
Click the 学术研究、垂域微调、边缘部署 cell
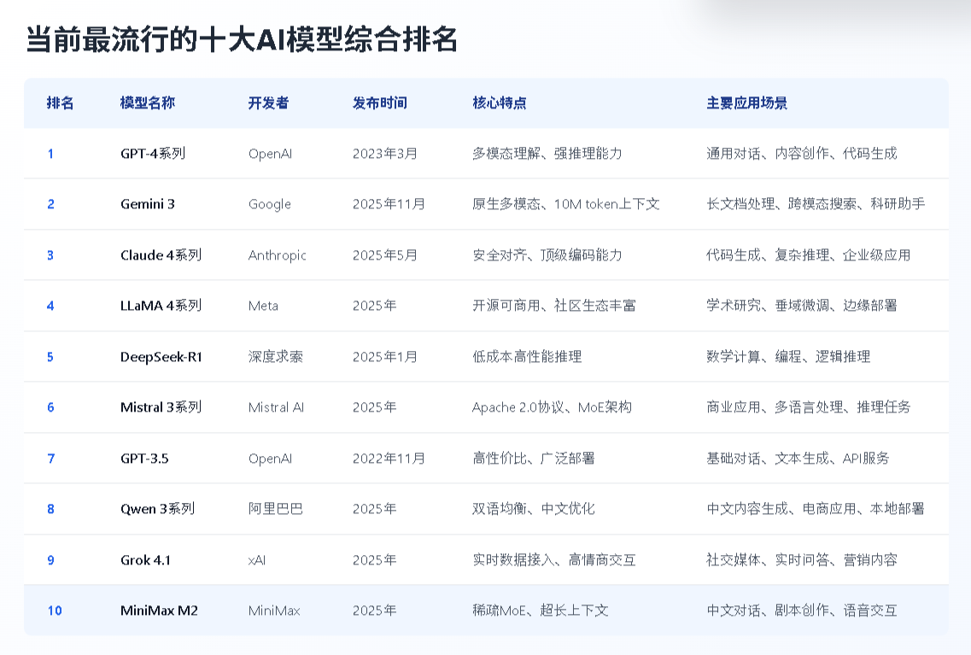tap(802, 306)
